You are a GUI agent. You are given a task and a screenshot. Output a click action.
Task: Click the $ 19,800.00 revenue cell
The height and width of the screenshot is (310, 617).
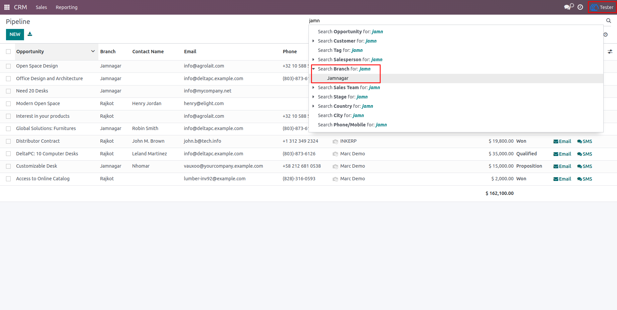point(501,141)
